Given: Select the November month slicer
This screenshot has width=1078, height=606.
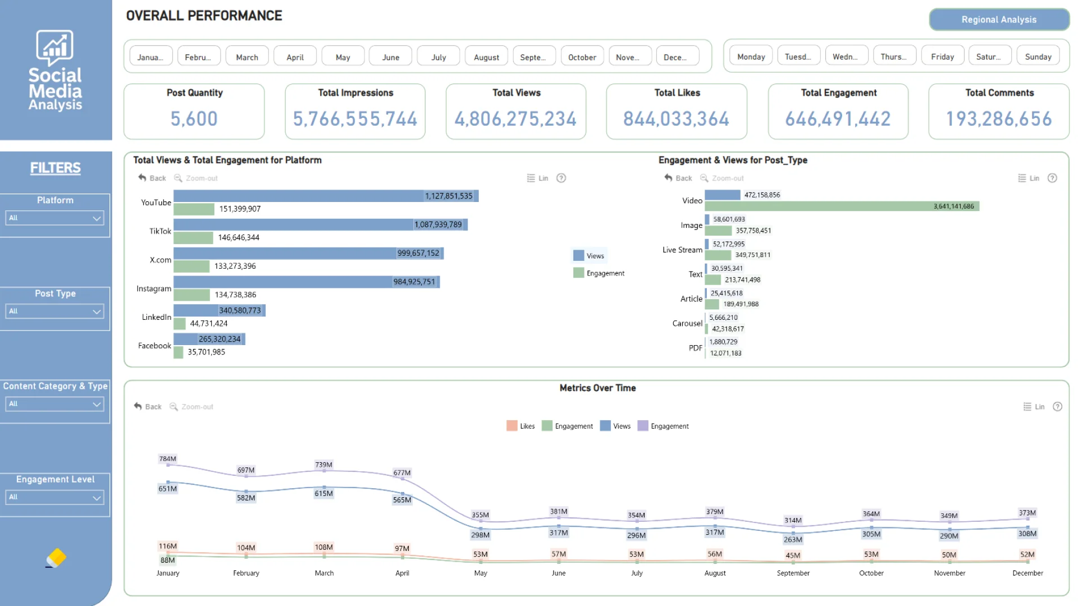Looking at the screenshot, I should click(630, 57).
